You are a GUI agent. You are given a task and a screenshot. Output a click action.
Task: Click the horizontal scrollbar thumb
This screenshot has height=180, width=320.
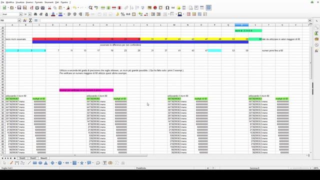pyautogui.click(x=75, y=155)
